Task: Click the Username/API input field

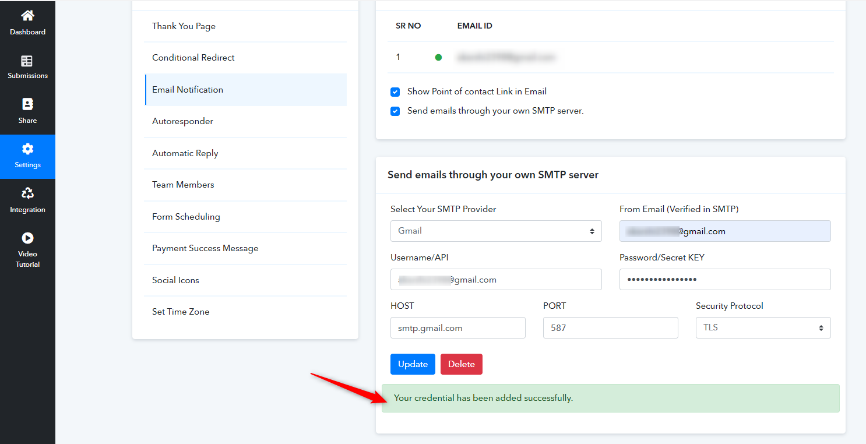Action: tap(496, 280)
